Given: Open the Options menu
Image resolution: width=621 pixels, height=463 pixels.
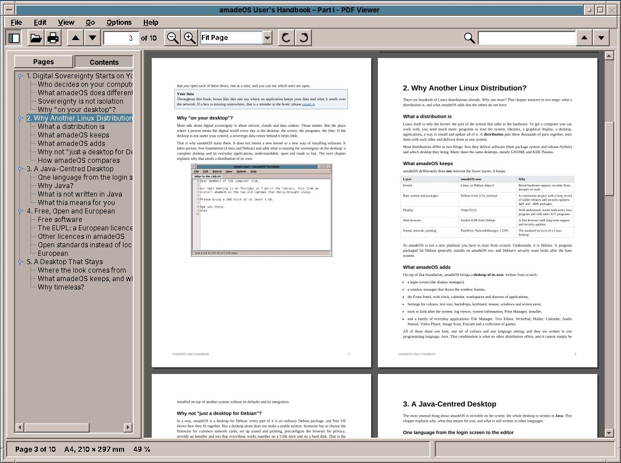Looking at the screenshot, I should [119, 23].
